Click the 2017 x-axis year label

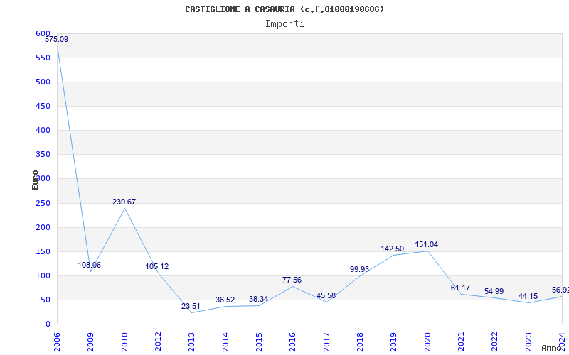coord(326,342)
